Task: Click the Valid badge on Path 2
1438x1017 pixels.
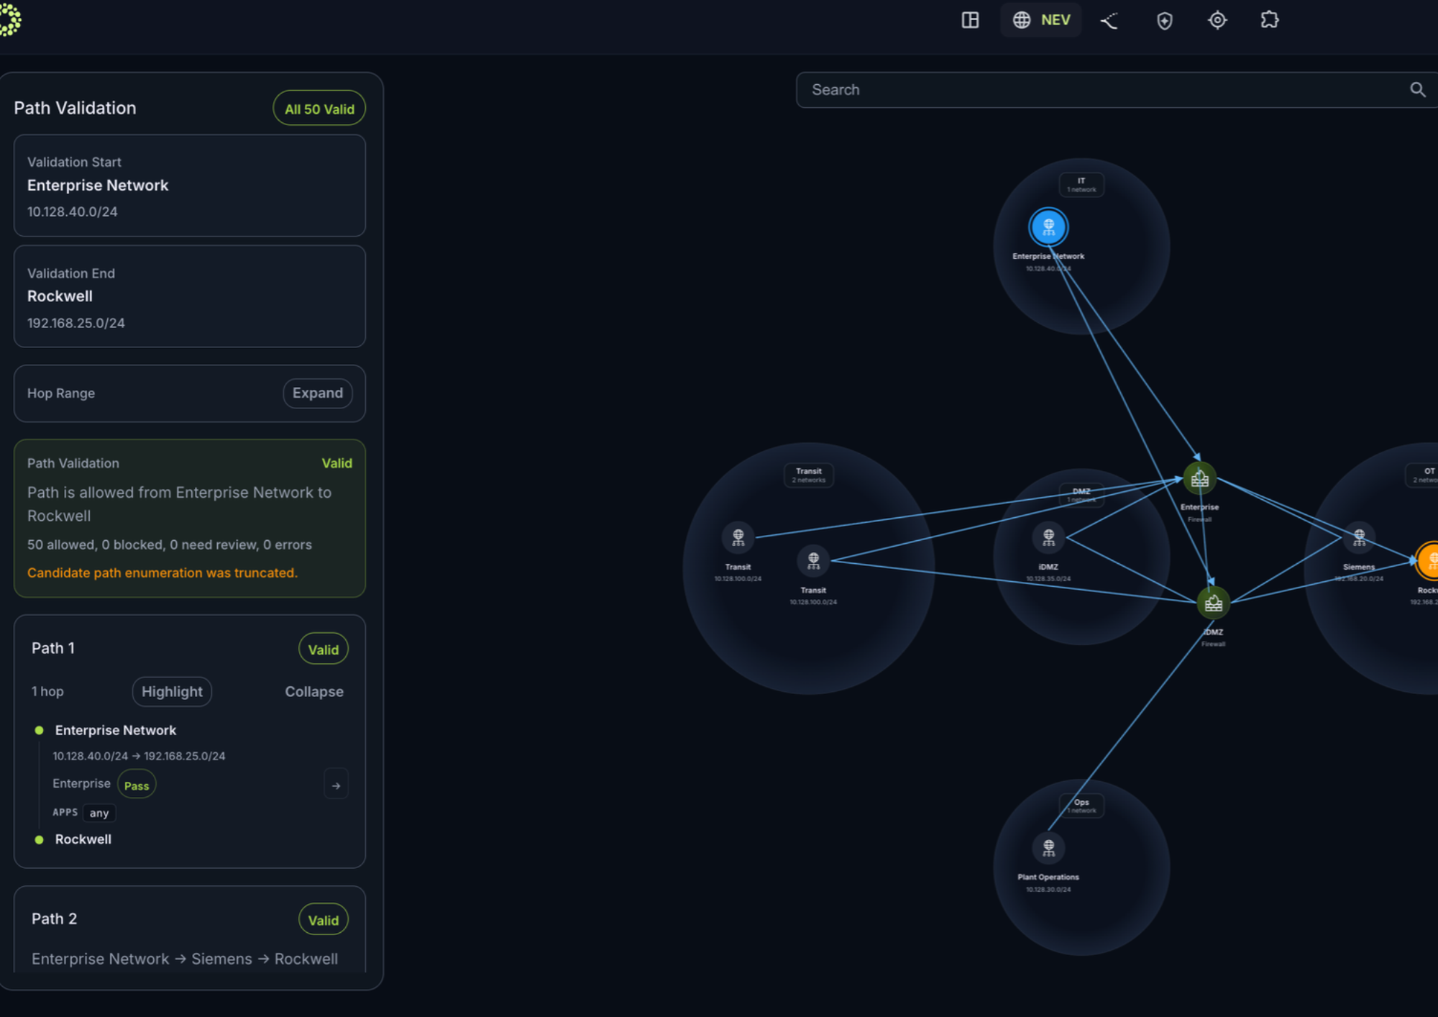Action: (324, 920)
